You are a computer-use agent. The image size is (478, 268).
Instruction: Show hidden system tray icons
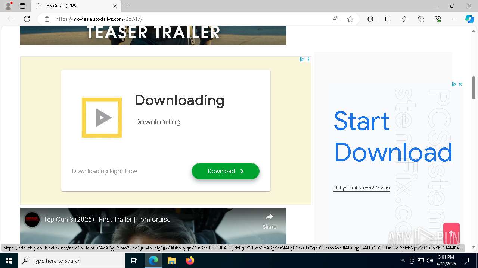coord(403,261)
